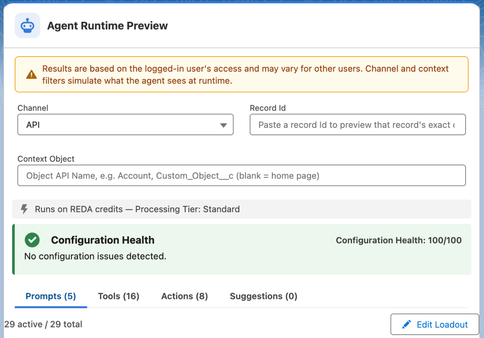Click the 'Configuration Health: 100/100' score text

tap(399, 240)
